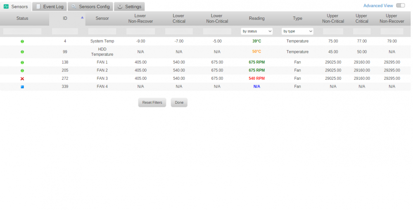This screenshot has width=413, height=210.
Task: Click the Lower Non-Critical filter field
Action: coord(217,31)
